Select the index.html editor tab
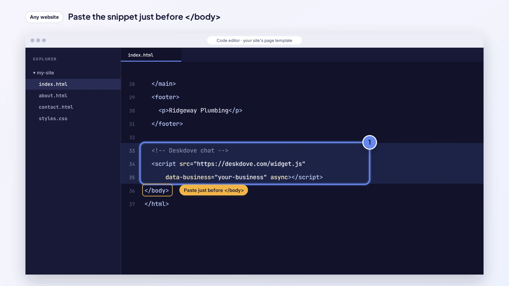 [151, 55]
